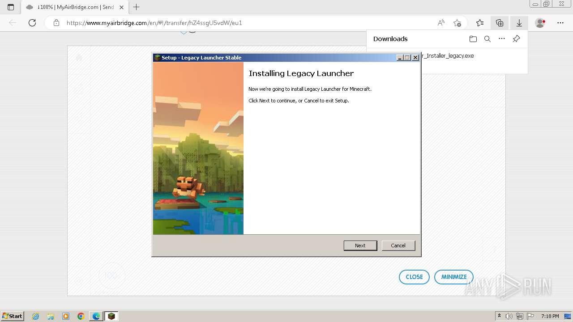Open network icon in system tray
This screenshot has width=573, height=322.
click(x=520, y=316)
